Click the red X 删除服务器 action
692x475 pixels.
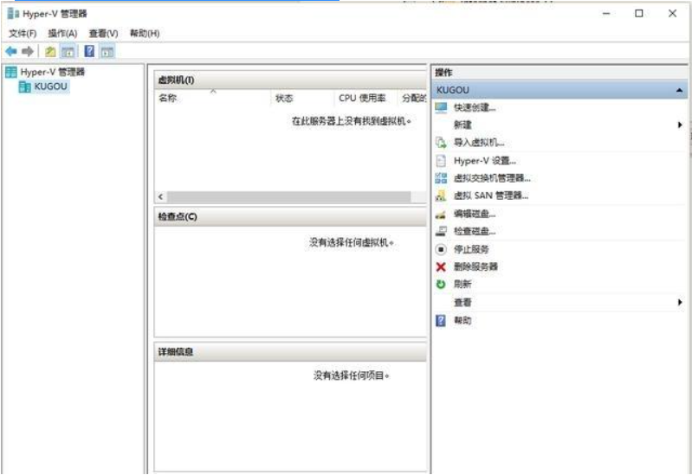475,266
